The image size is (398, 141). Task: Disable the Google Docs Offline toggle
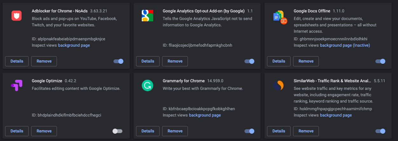click(381, 61)
